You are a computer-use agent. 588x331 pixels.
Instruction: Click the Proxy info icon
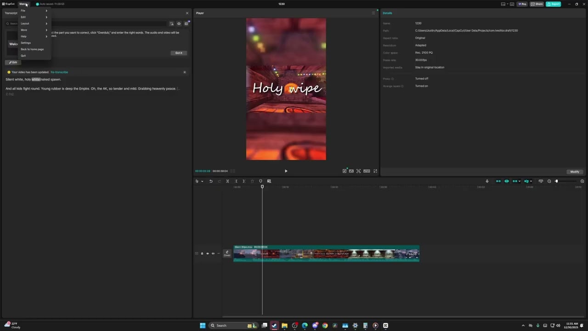[392, 79]
